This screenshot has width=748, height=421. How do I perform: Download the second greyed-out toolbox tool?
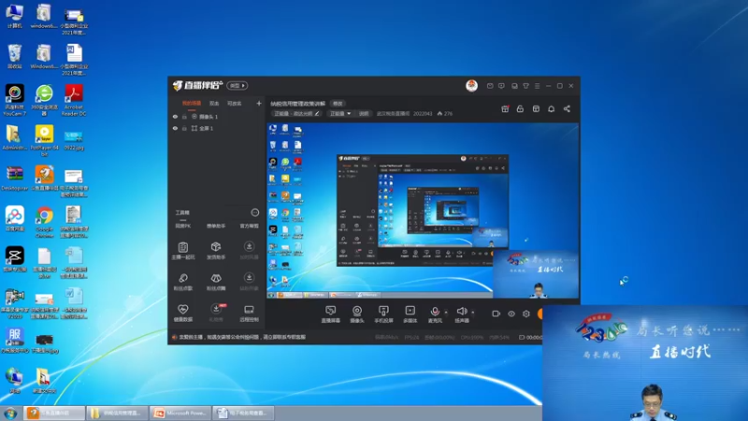tap(249, 282)
